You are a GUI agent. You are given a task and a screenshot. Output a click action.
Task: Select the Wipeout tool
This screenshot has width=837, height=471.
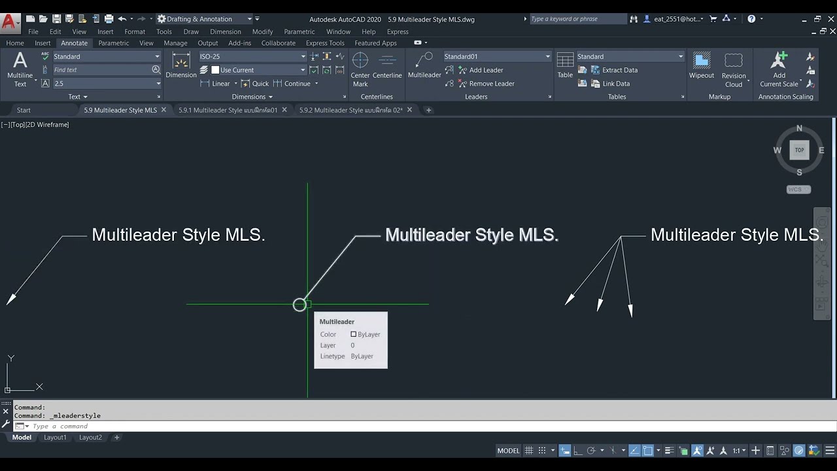coord(702,65)
